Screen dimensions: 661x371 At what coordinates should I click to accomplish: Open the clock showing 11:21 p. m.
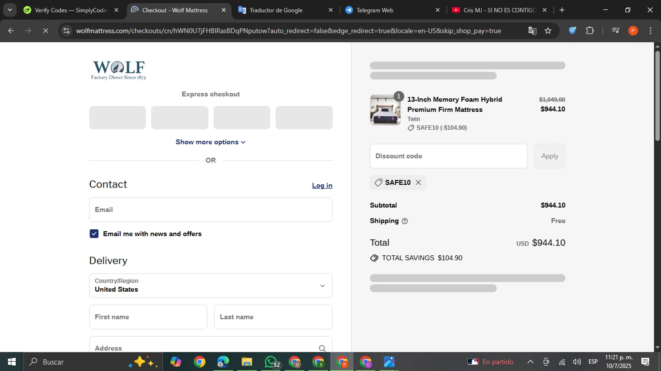(x=619, y=362)
